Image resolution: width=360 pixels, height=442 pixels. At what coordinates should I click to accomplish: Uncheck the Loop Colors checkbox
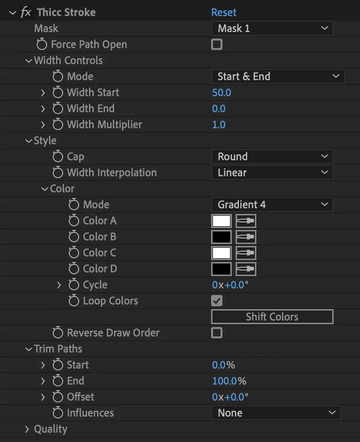[217, 301]
